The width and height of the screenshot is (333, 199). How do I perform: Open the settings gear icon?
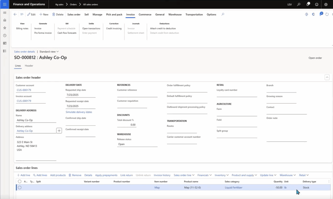coord(326,4)
